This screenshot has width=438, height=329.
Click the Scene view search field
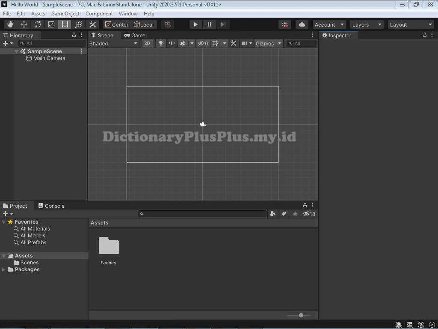pos(302,43)
